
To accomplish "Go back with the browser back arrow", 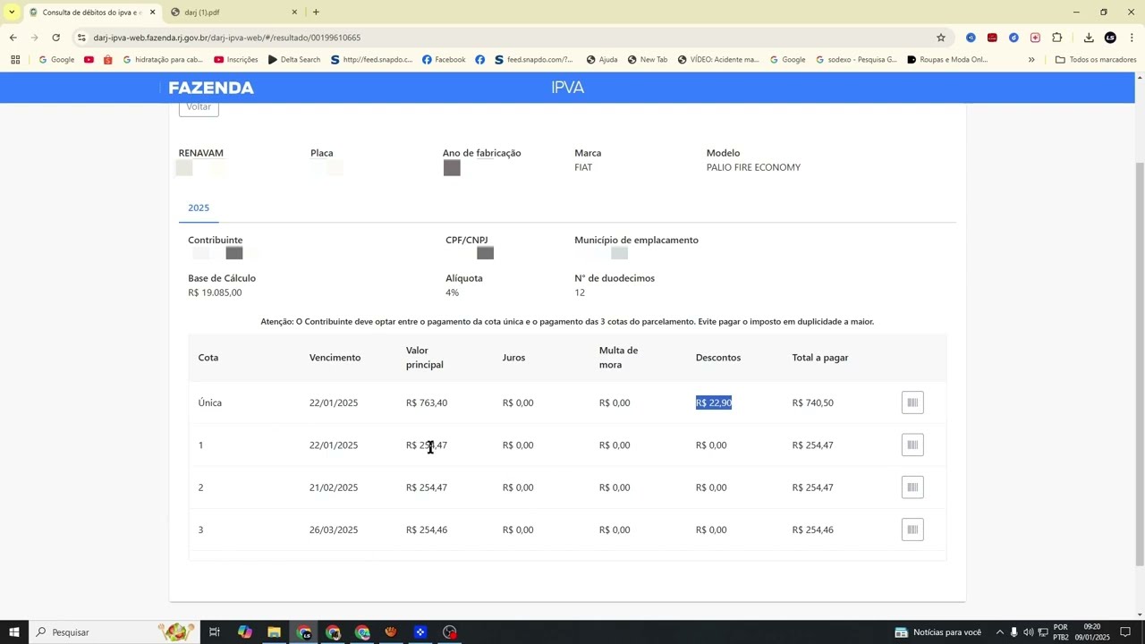I will click(x=13, y=38).
